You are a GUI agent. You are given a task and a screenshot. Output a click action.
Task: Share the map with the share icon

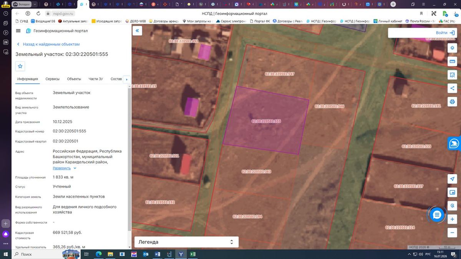pos(452,88)
